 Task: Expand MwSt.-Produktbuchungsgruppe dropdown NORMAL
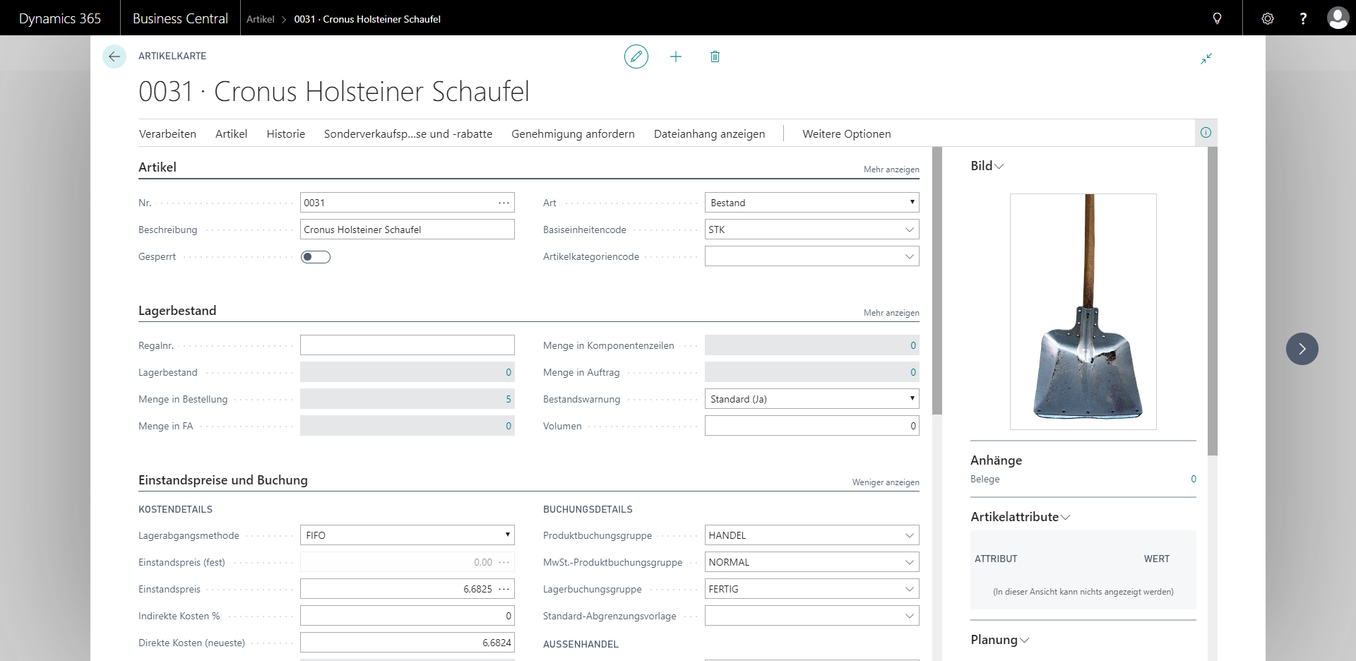(910, 562)
